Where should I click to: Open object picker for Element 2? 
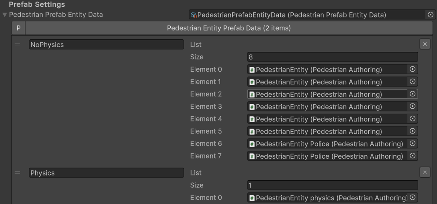pos(413,94)
